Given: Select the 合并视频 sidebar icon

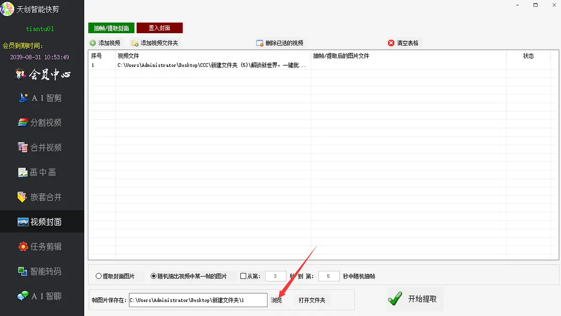Looking at the screenshot, I should (x=22, y=147).
